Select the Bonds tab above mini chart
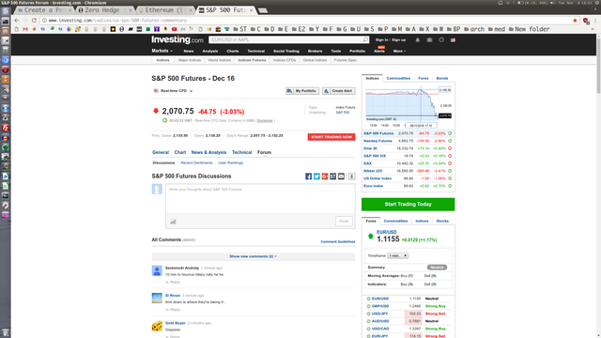Screen dimensions: 601x338 (x=442, y=78)
